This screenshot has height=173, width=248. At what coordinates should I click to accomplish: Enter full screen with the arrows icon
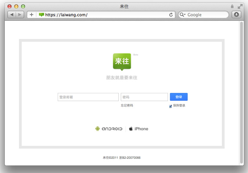click(x=240, y=6)
